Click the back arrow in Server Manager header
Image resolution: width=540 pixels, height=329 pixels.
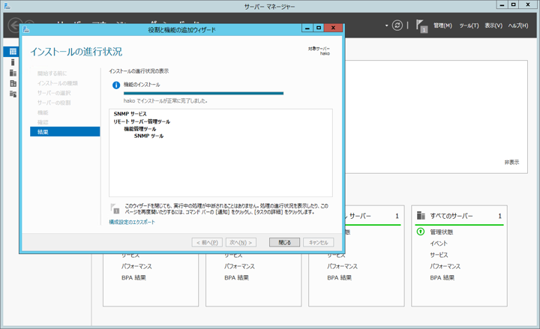tap(15, 25)
